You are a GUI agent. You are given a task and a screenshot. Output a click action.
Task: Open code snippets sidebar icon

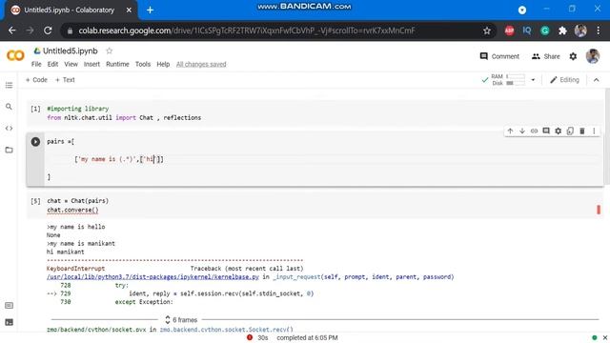(9, 129)
